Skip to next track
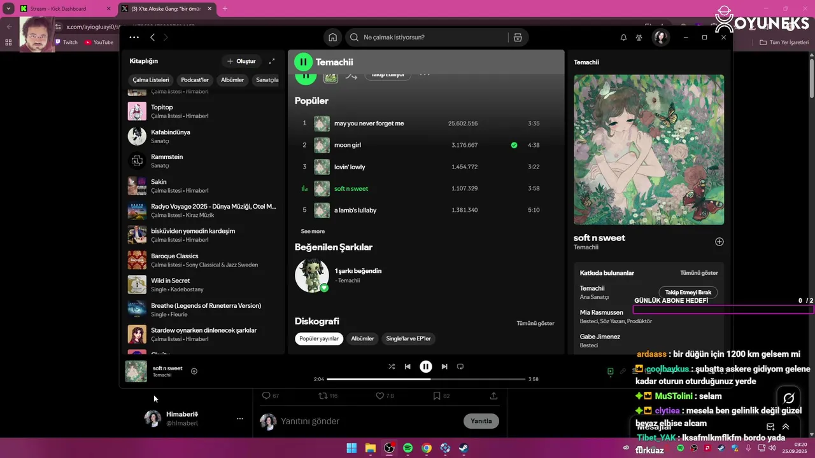The height and width of the screenshot is (458, 815). coord(444,366)
